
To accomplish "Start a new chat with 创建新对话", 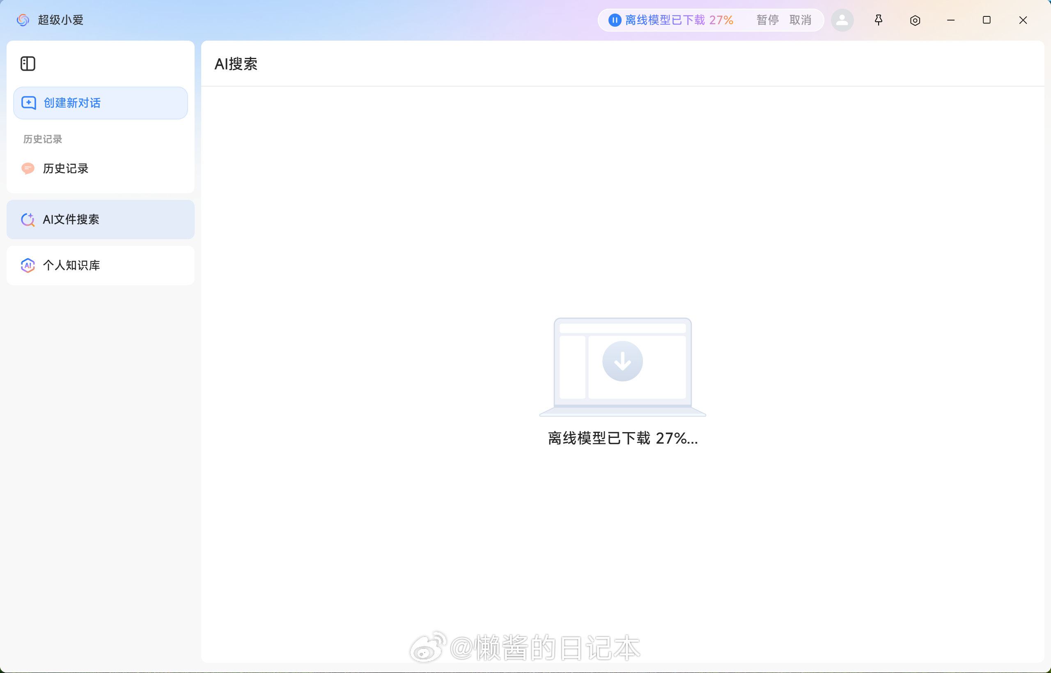I will (x=100, y=103).
